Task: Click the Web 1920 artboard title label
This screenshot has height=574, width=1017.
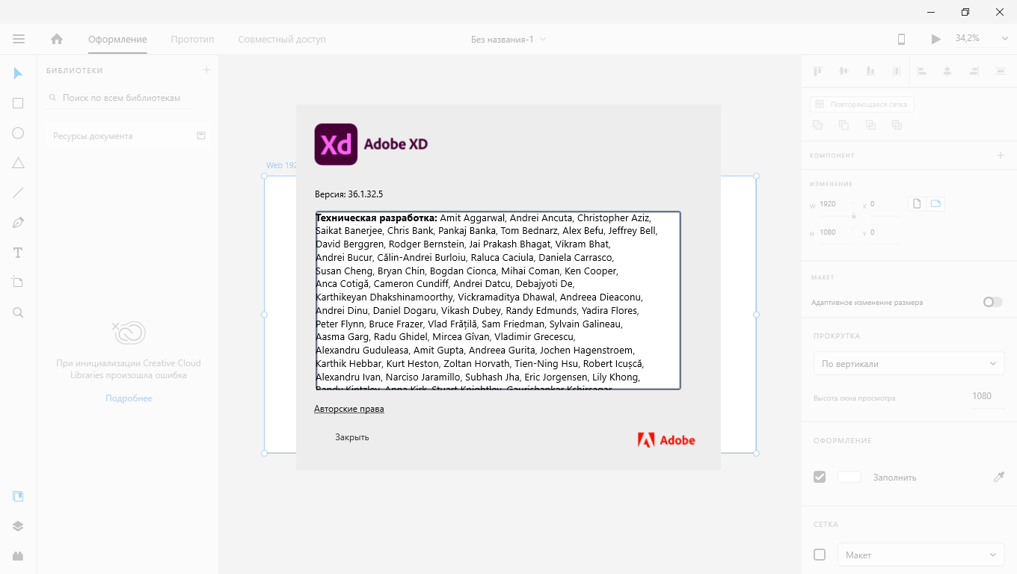Action: coord(281,165)
